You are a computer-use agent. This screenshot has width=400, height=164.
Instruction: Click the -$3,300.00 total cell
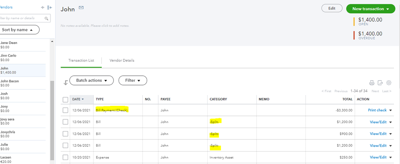[x=344, y=110]
